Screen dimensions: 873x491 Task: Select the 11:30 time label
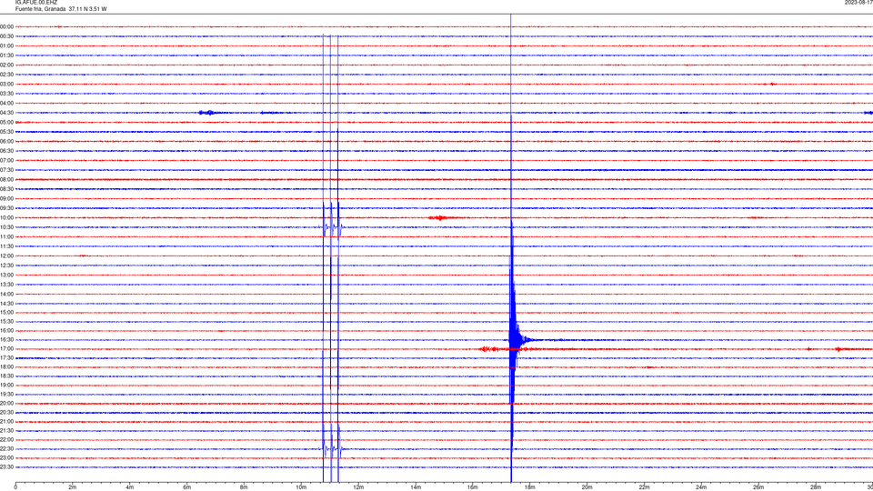point(6,246)
